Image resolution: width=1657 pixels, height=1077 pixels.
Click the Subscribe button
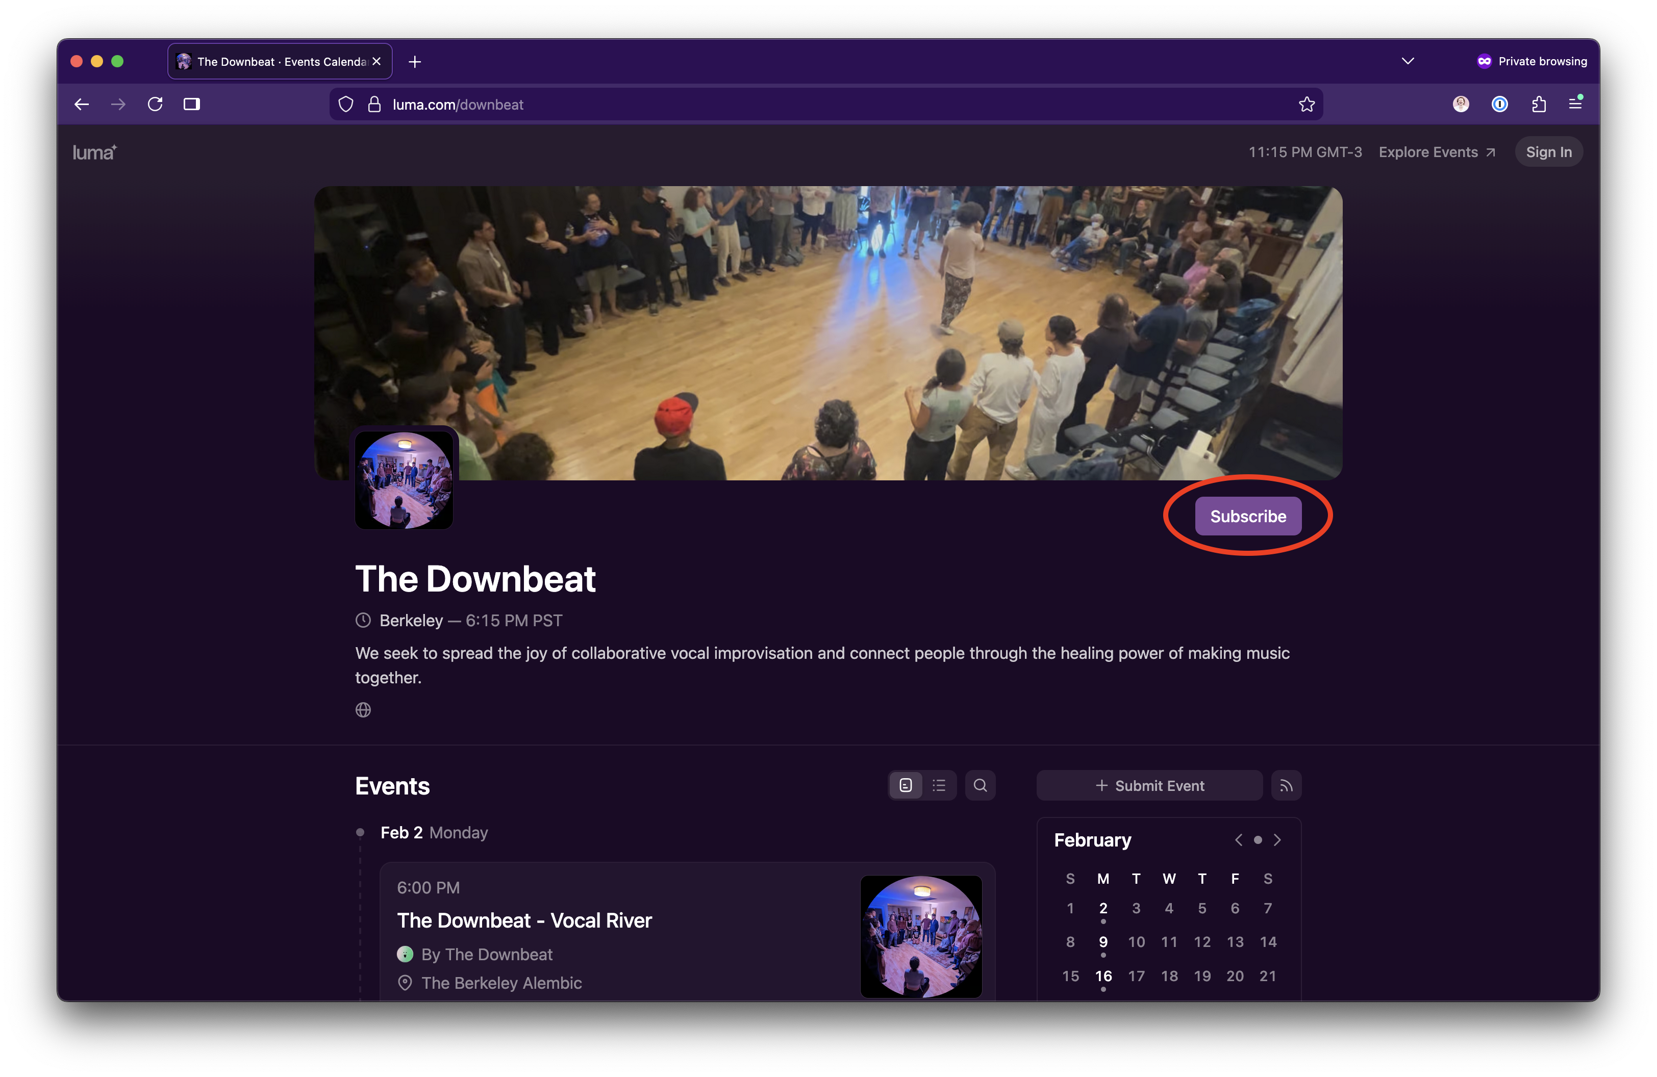1248,516
